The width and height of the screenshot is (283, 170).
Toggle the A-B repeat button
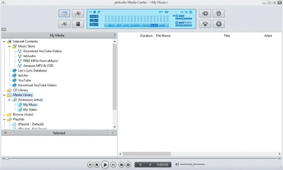pos(94,16)
